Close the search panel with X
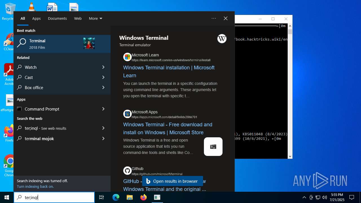The height and width of the screenshot is (203, 361). pyautogui.click(x=226, y=18)
